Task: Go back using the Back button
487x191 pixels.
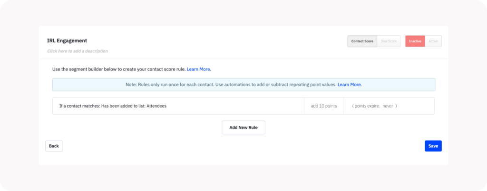Action: click(x=54, y=146)
